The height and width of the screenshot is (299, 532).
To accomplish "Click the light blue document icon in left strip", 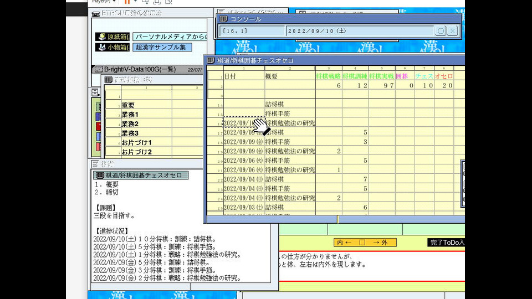I will pos(98,136).
